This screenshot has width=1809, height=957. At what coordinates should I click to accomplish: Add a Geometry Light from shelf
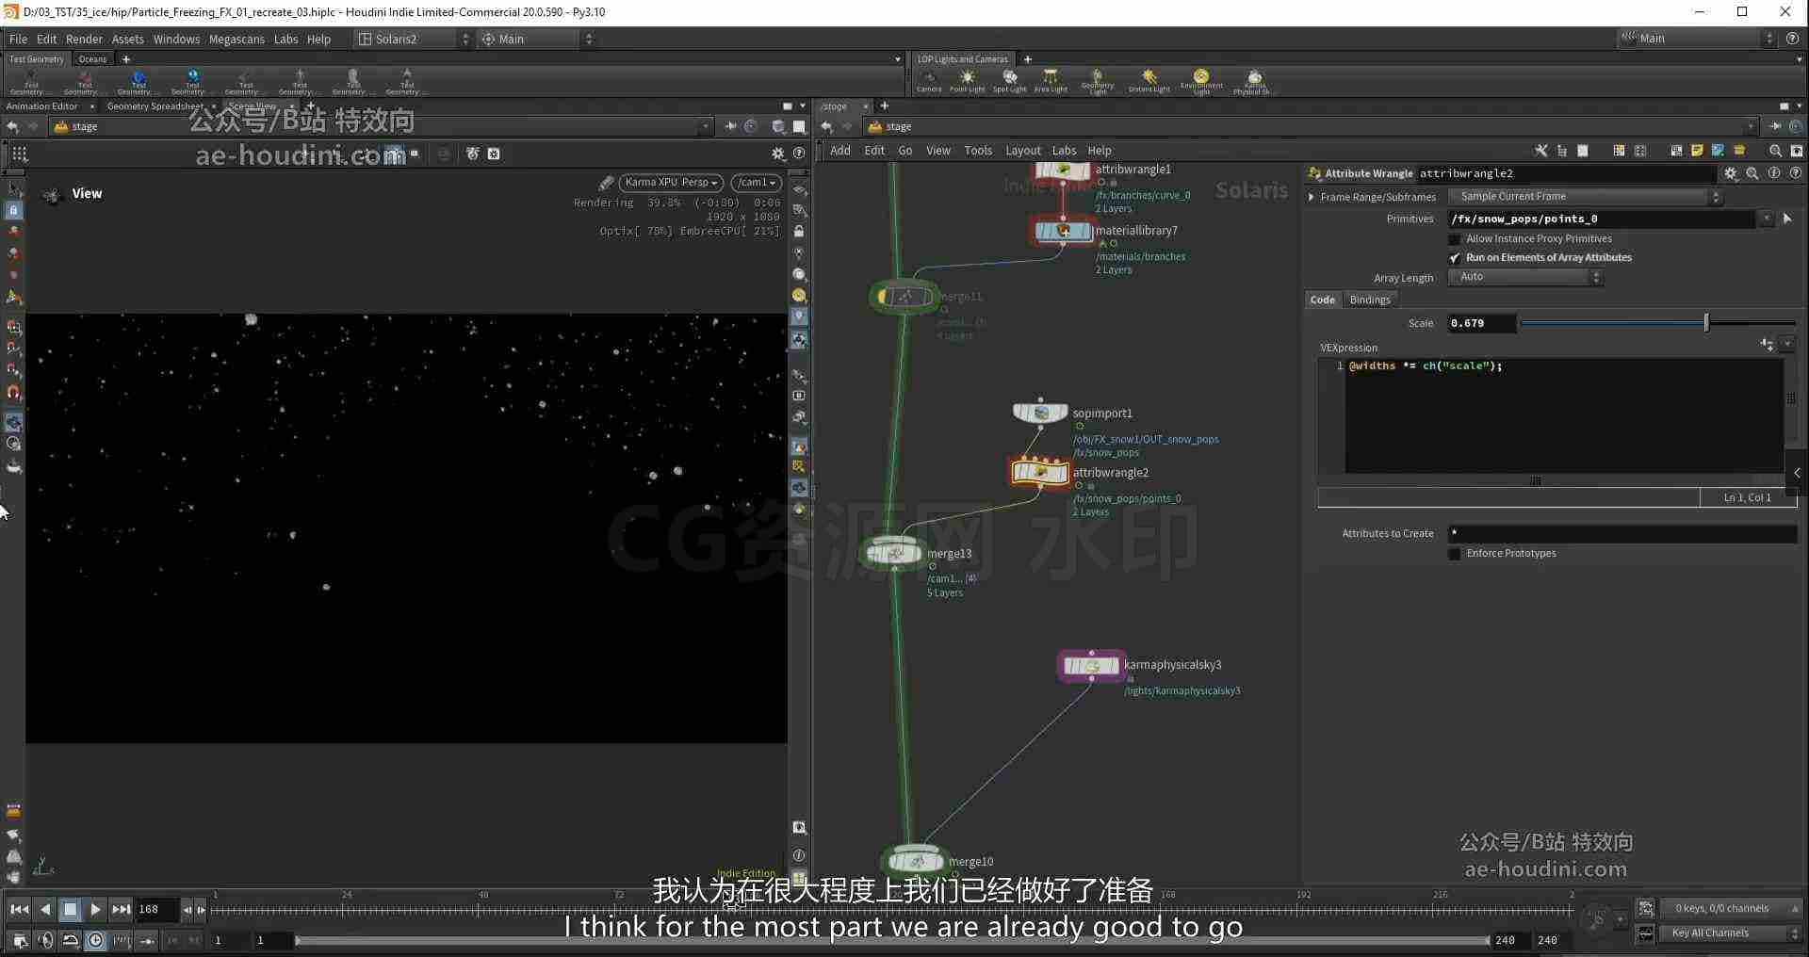pos(1098,81)
